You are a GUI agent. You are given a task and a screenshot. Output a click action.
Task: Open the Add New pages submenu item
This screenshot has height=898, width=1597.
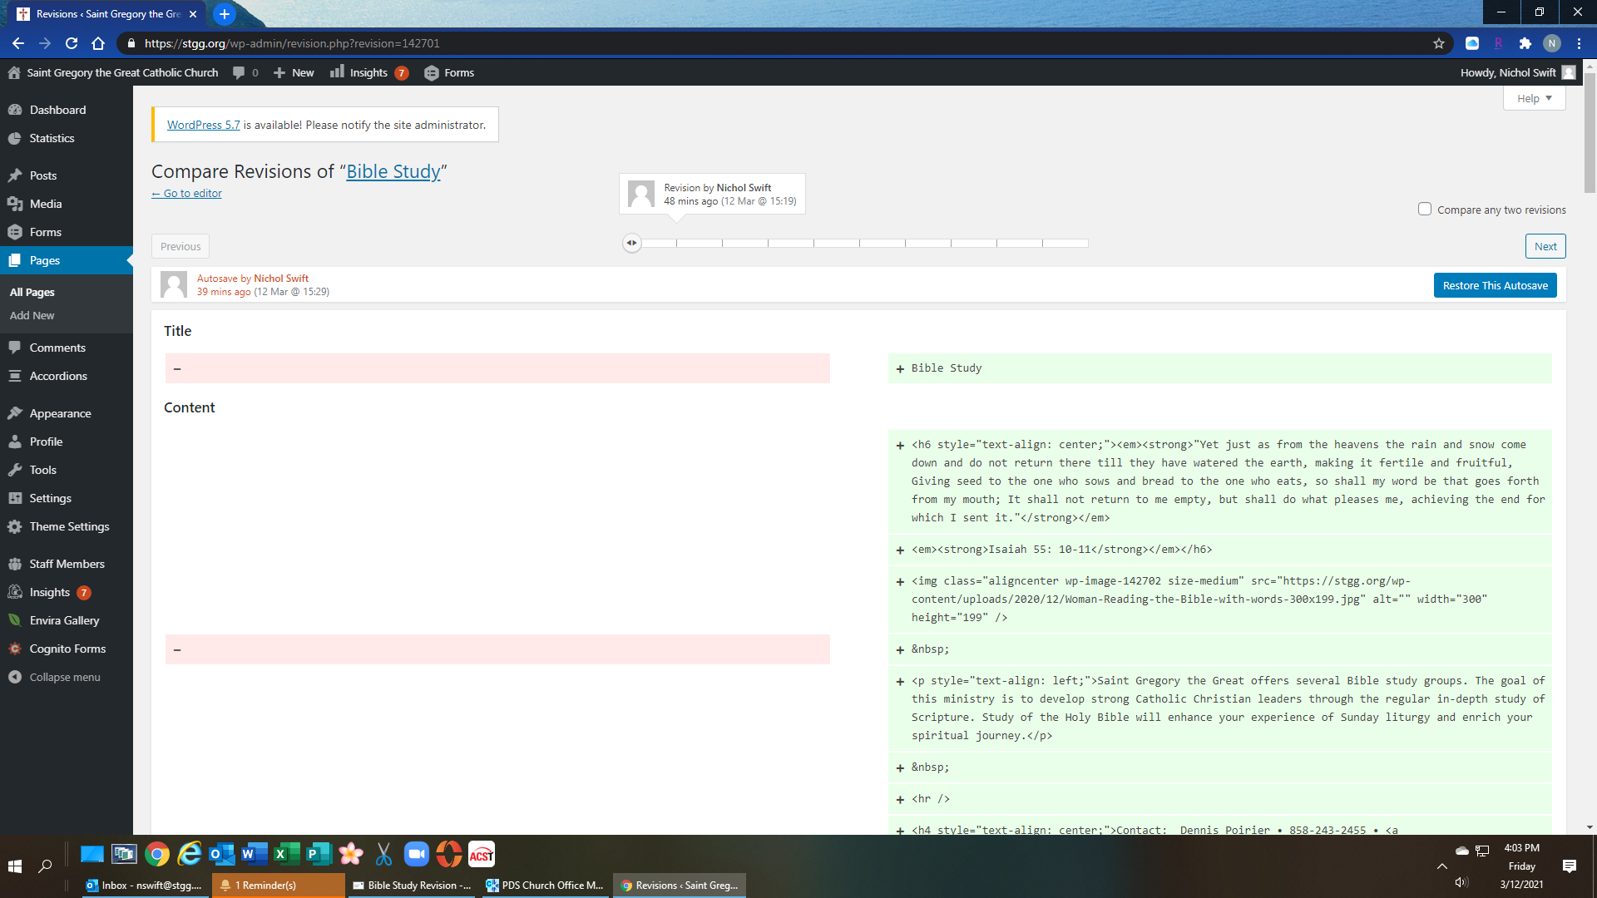[x=32, y=315]
